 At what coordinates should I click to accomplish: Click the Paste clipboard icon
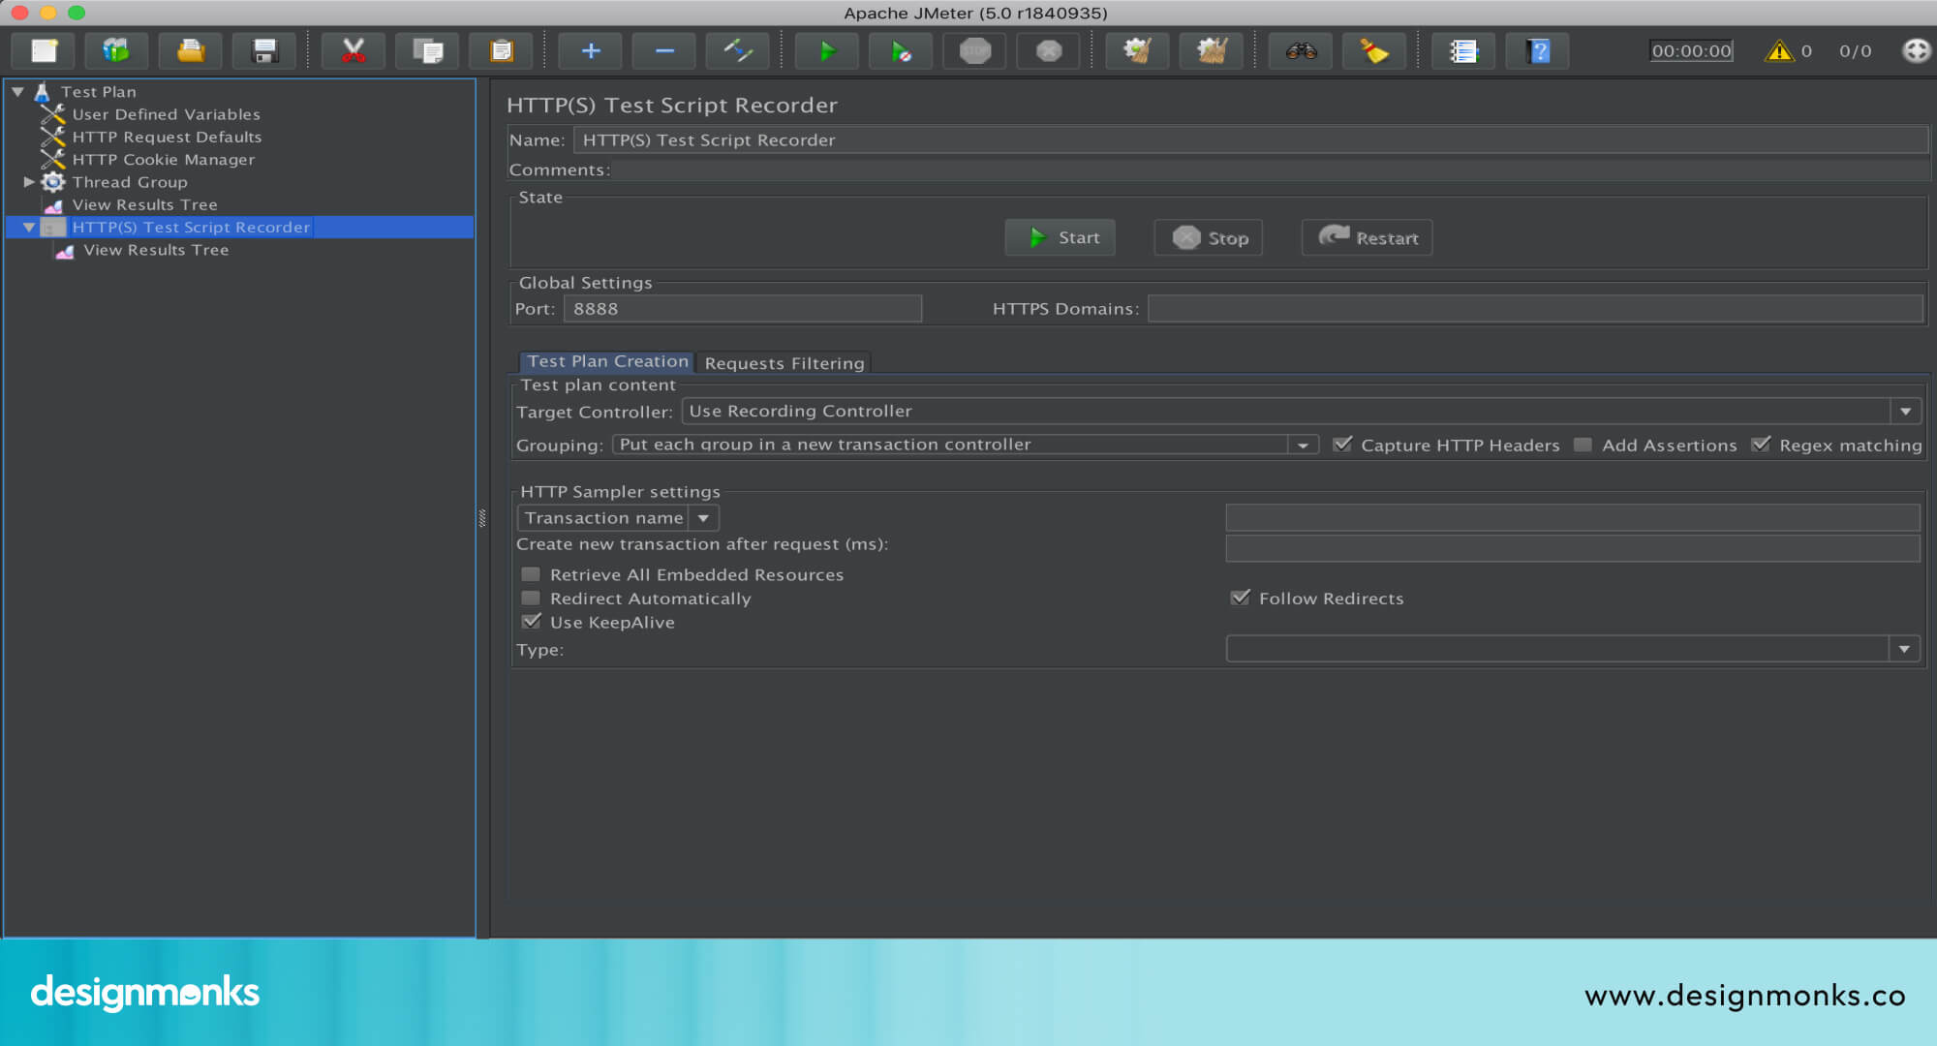(x=501, y=50)
